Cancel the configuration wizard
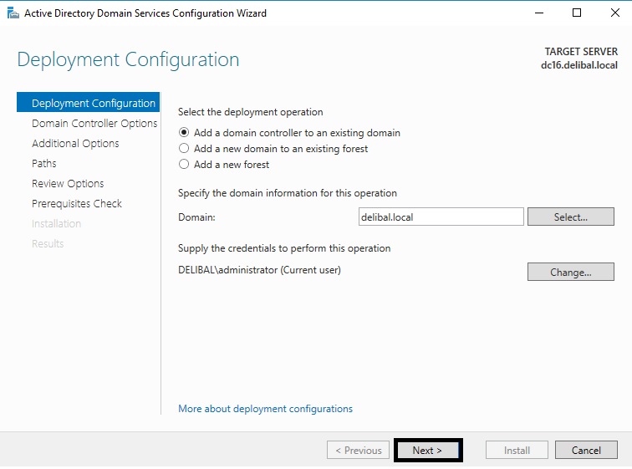 click(x=586, y=450)
